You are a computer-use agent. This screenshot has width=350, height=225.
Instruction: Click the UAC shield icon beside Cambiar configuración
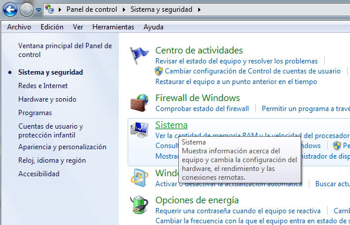[x=159, y=71]
